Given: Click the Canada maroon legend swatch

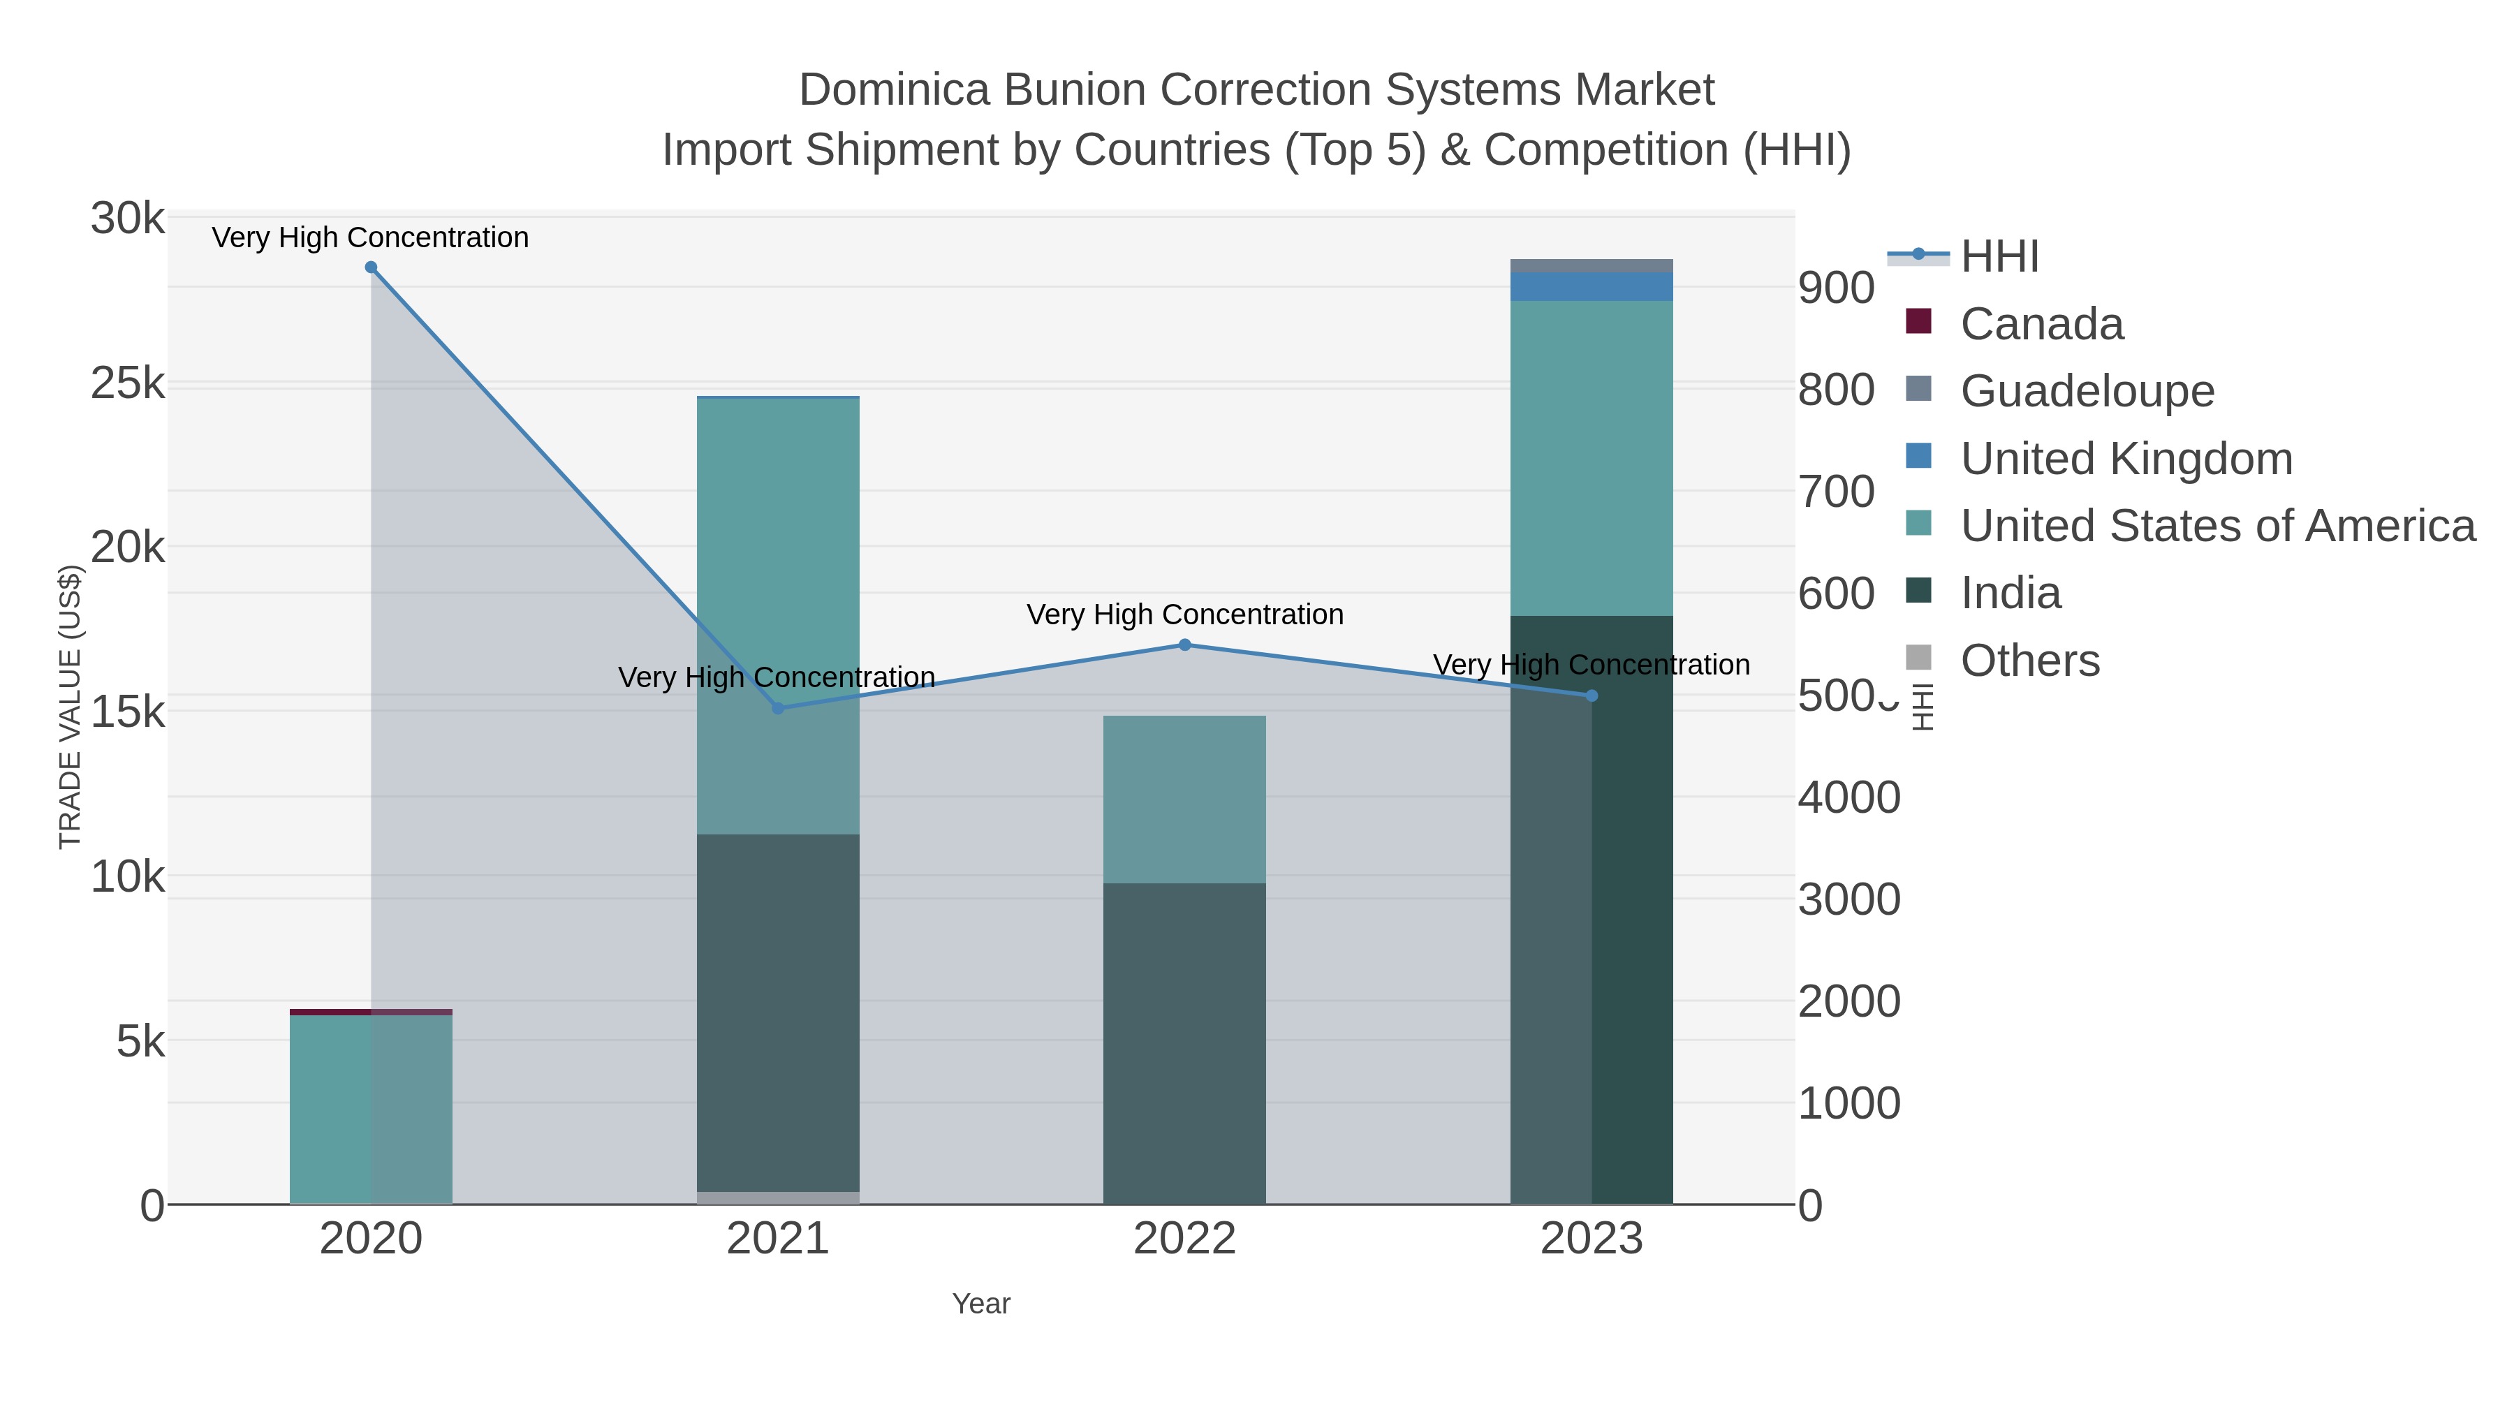Looking at the screenshot, I should pos(1919,321).
